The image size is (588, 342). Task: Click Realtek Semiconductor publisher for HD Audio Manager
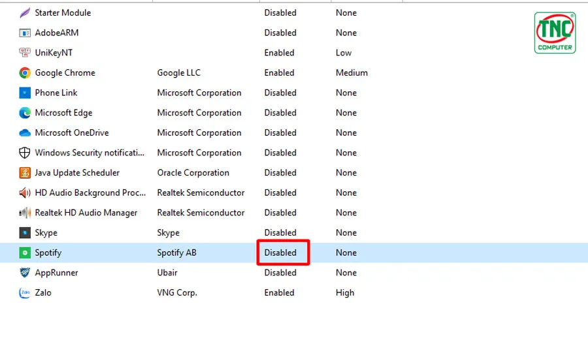pos(201,213)
